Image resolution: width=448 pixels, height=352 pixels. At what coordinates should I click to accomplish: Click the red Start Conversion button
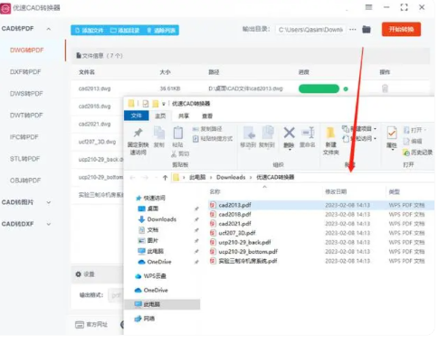tap(401, 29)
